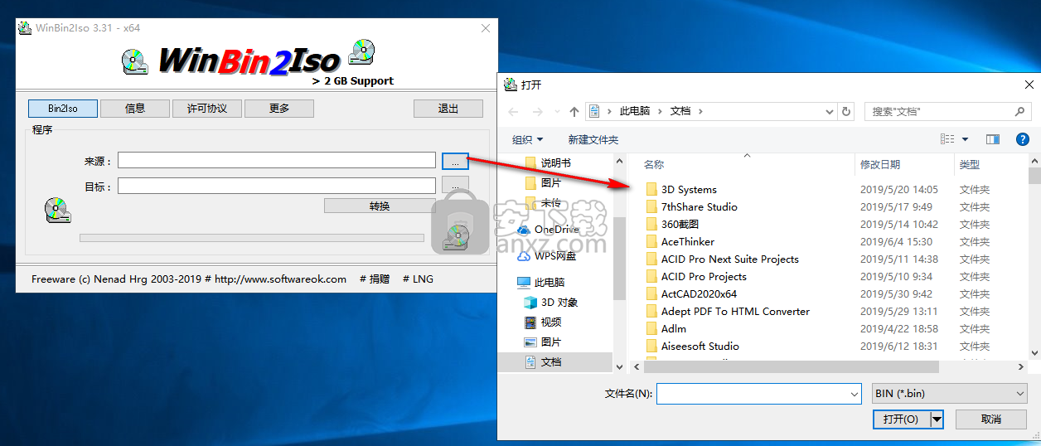Open recent locations dropdown arrow
Viewport: 1041px width, 446px height.
556,111
